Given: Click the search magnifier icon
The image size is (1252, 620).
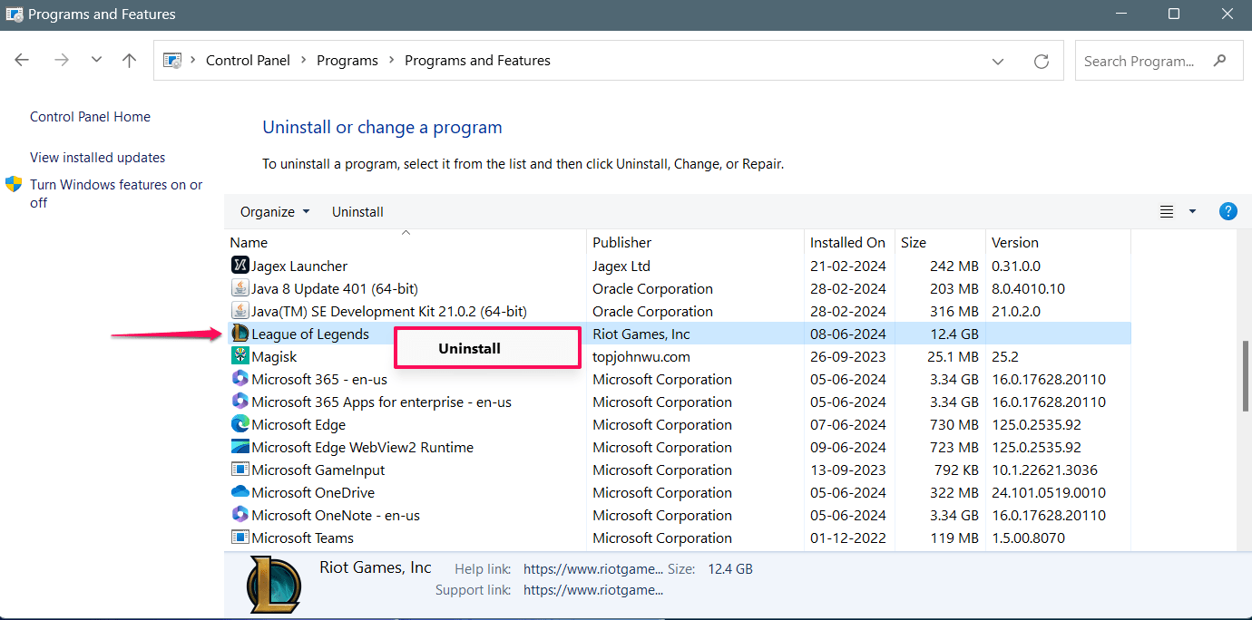Looking at the screenshot, I should click(1220, 61).
